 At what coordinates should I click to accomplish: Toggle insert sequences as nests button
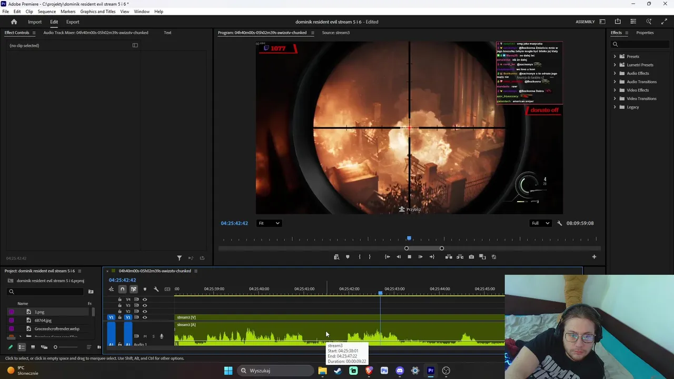click(x=111, y=289)
